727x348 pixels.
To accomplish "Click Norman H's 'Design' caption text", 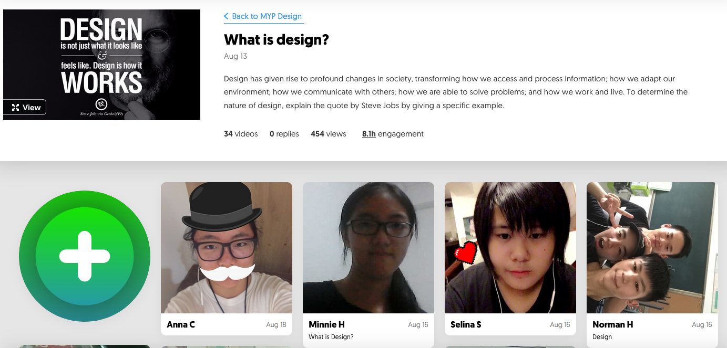I will point(602,337).
